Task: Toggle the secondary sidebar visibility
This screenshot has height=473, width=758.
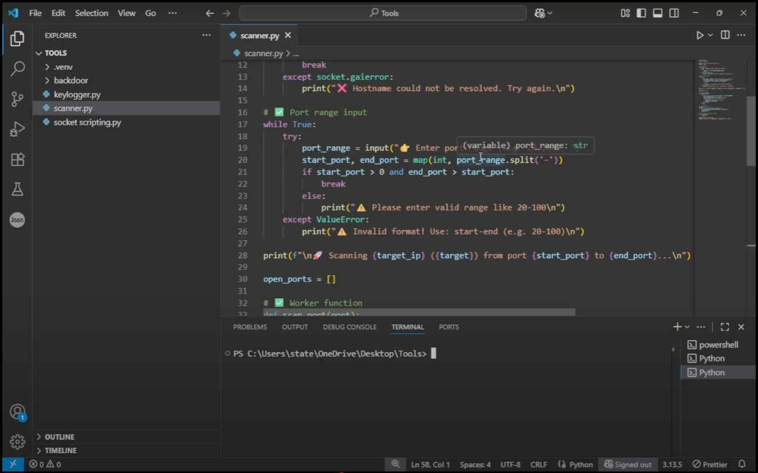Action: coord(674,13)
